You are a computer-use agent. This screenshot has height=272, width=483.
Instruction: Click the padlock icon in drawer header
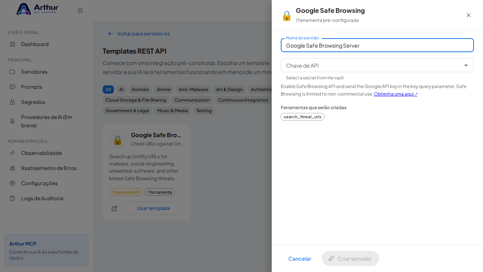click(x=287, y=15)
